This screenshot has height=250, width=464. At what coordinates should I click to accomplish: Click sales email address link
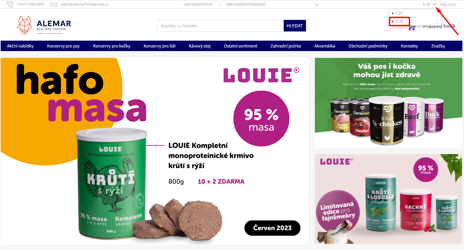[84, 5]
